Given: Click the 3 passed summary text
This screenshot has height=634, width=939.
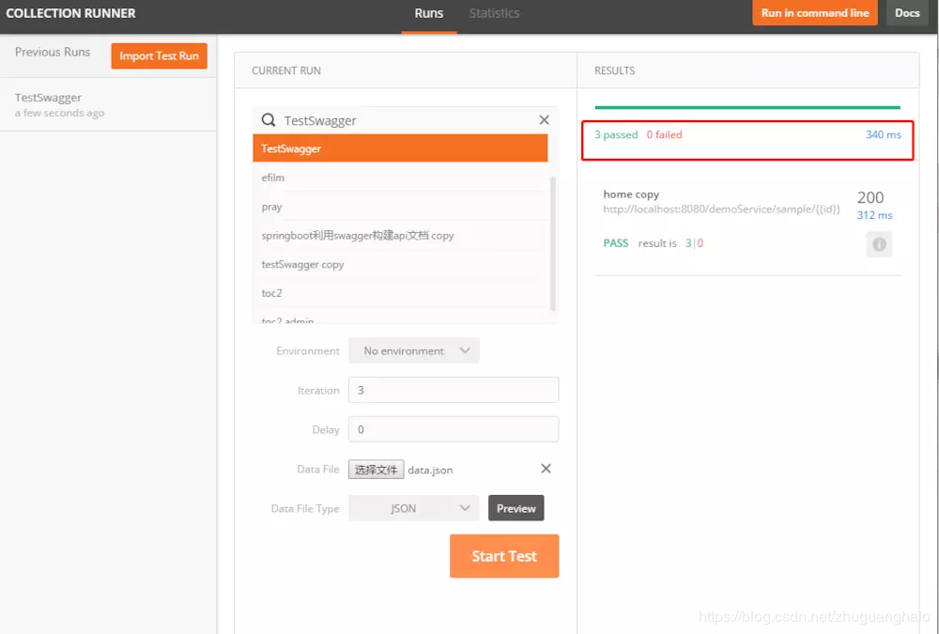Looking at the screenshot, I should pos(616,135).
